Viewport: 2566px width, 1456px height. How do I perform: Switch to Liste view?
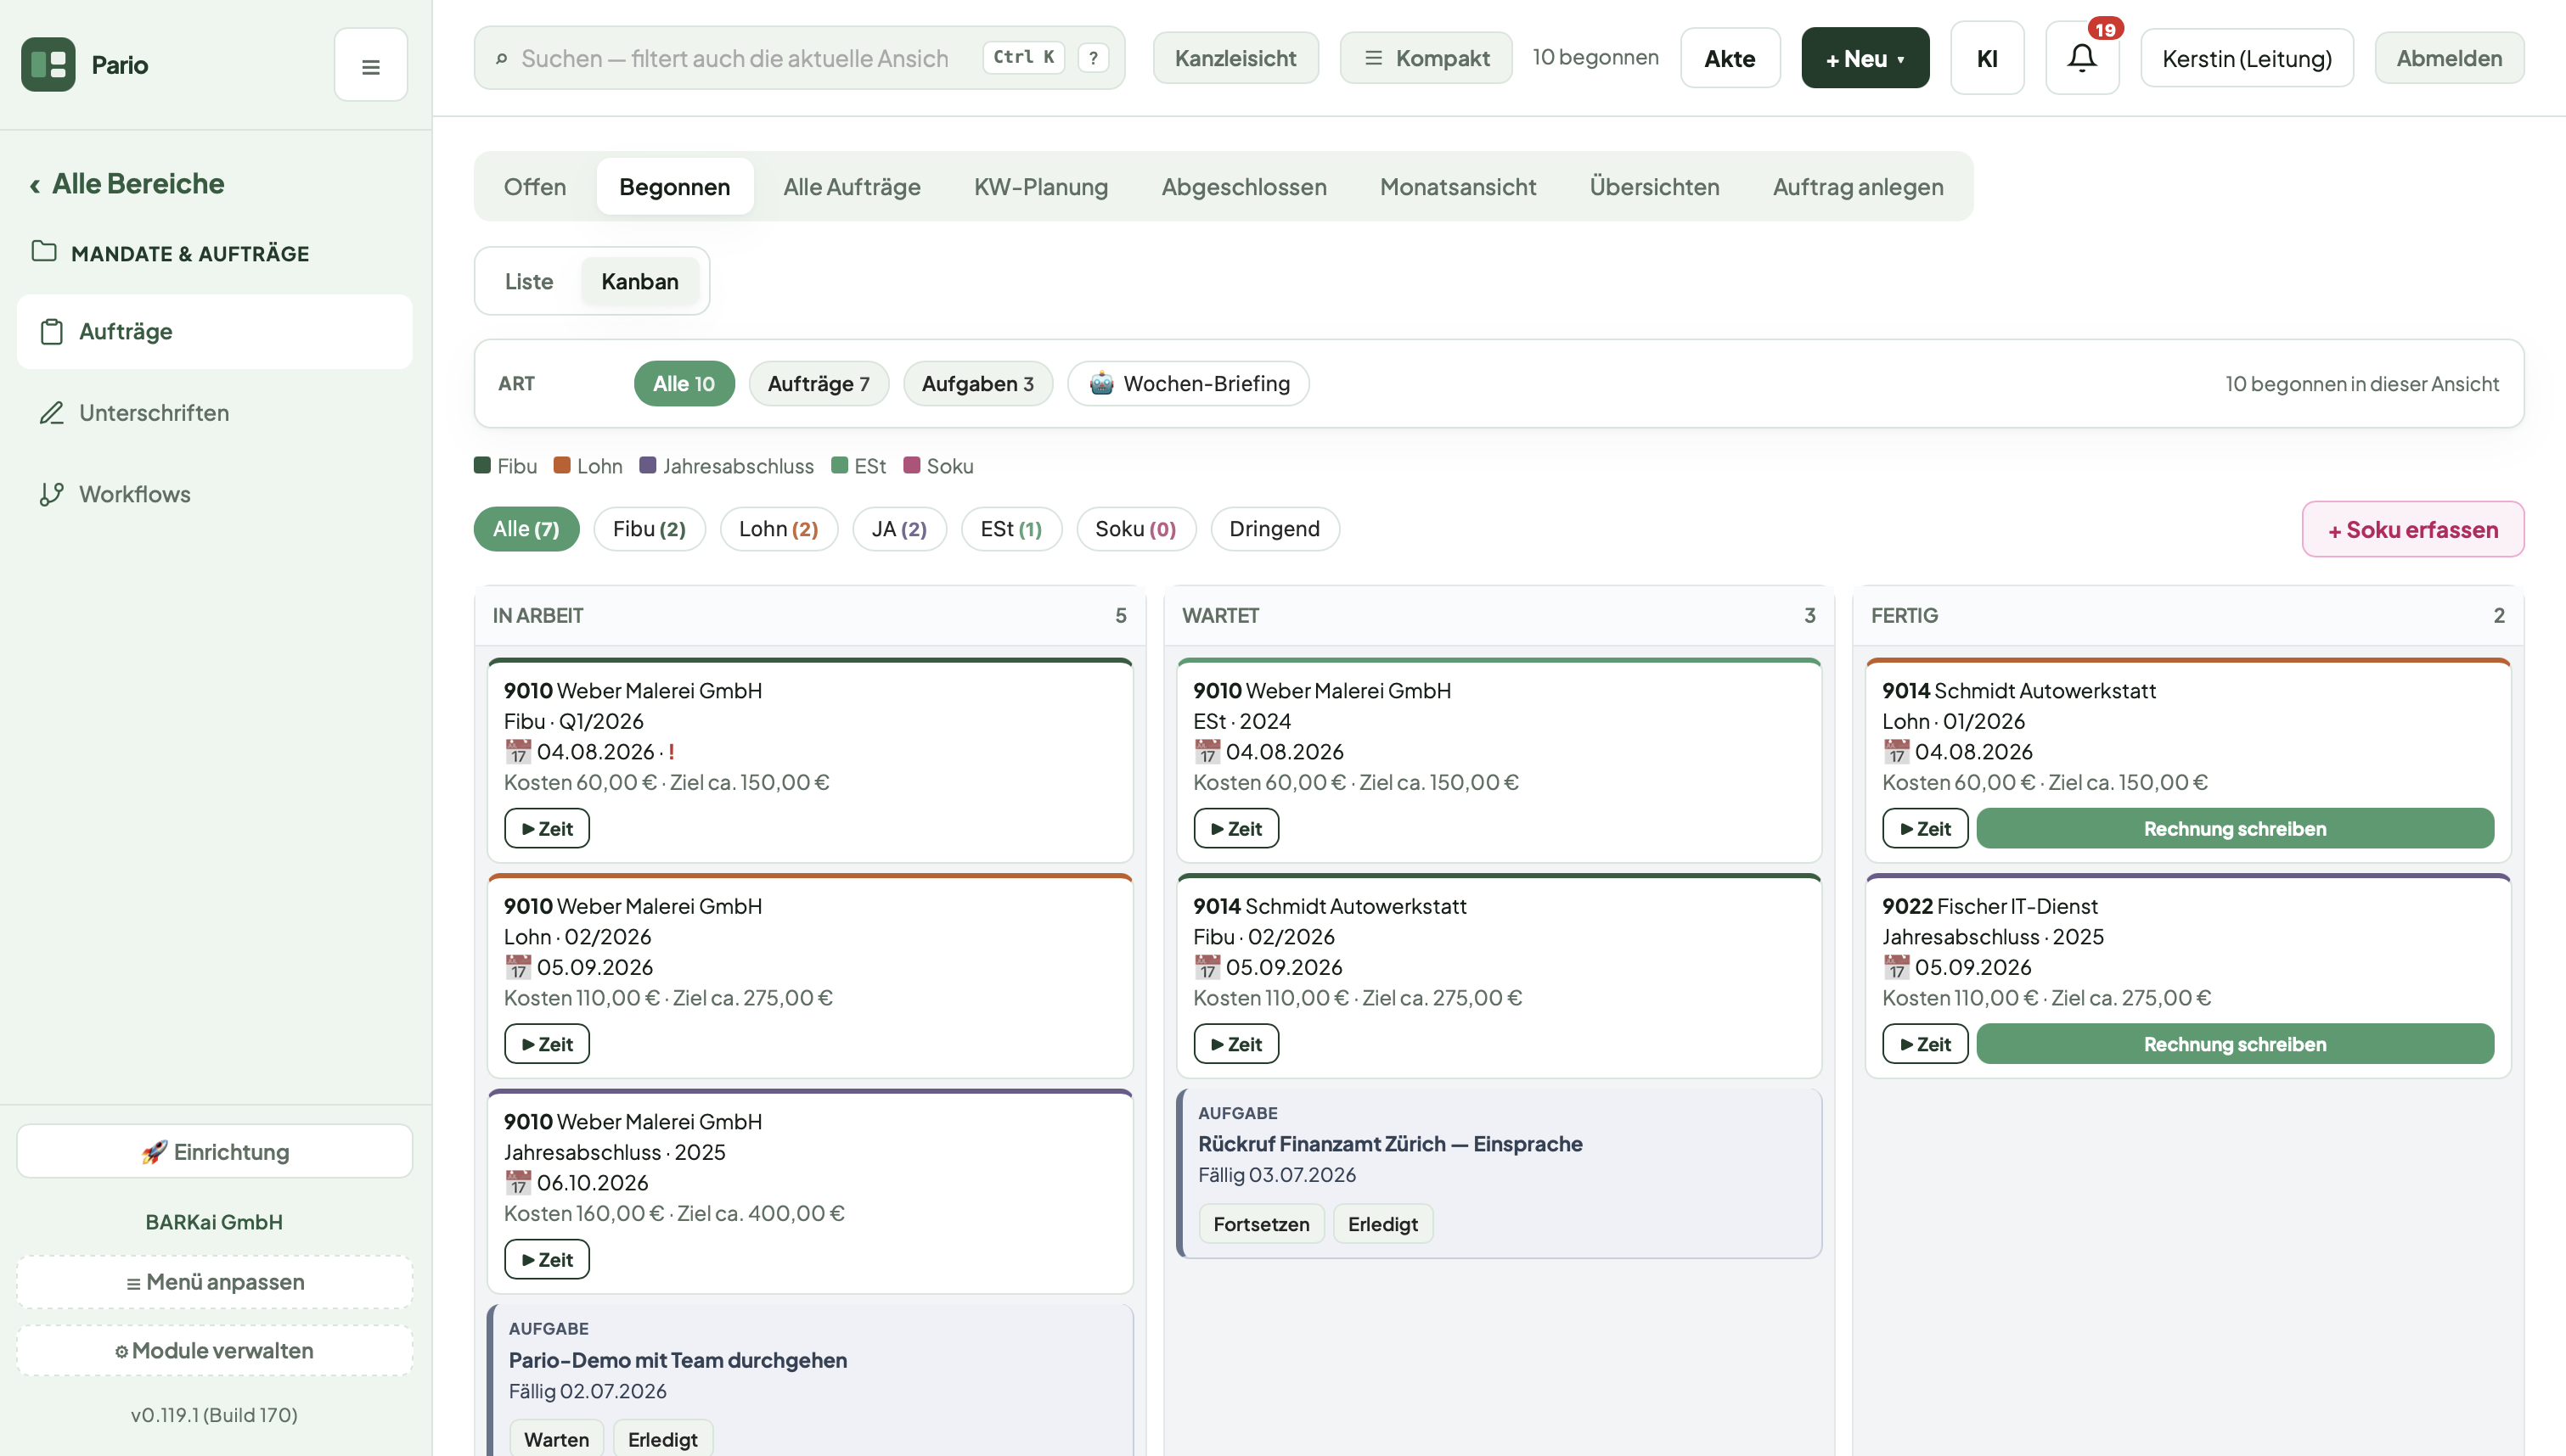(x=528, y=281)
